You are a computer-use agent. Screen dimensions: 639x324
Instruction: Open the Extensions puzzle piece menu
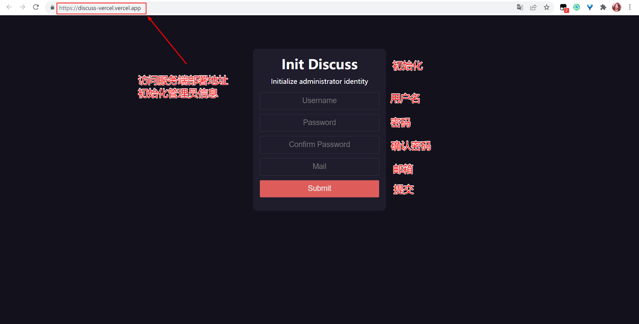[x=603, y=7]
